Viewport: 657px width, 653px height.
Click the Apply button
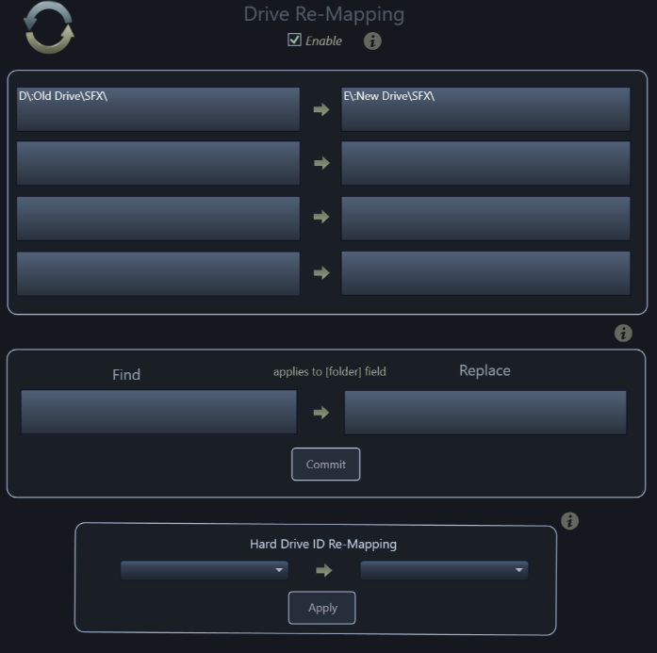pos(322,608)
